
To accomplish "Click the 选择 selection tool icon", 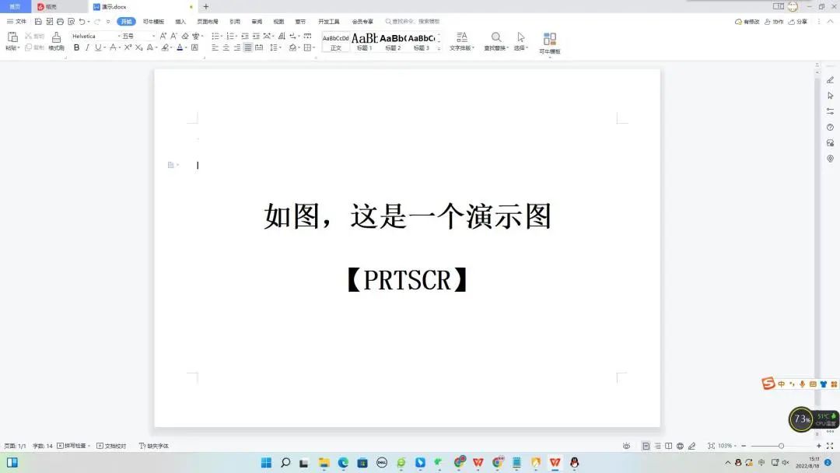I will point(520,40).
